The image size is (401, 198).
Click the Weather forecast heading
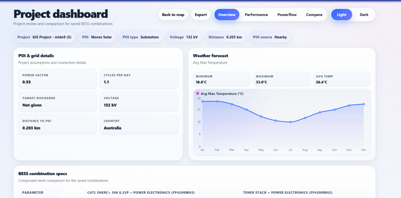(x=211, y=56)
